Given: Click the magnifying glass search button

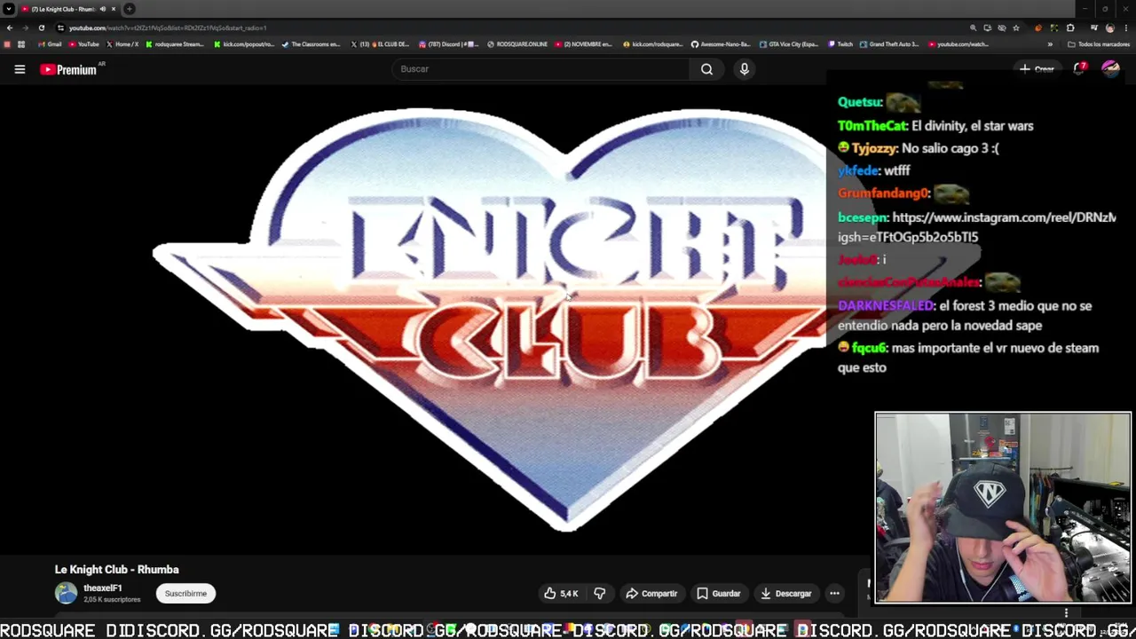Looking at the screenshot, I should 706,69.
